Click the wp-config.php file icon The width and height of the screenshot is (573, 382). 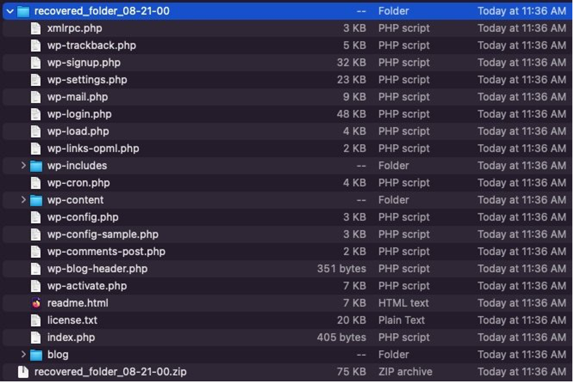pos(34,217)
